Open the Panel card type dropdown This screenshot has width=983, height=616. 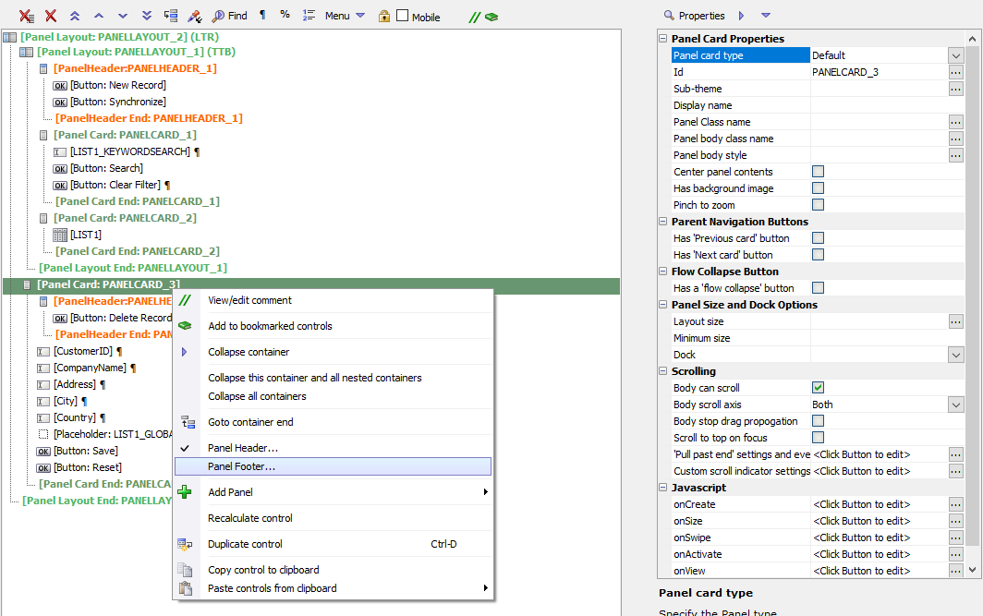tap(955, 55)
